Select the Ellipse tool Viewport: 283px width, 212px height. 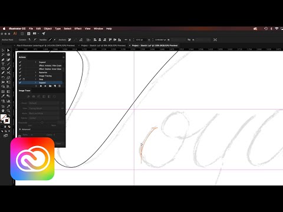[3, 68]
